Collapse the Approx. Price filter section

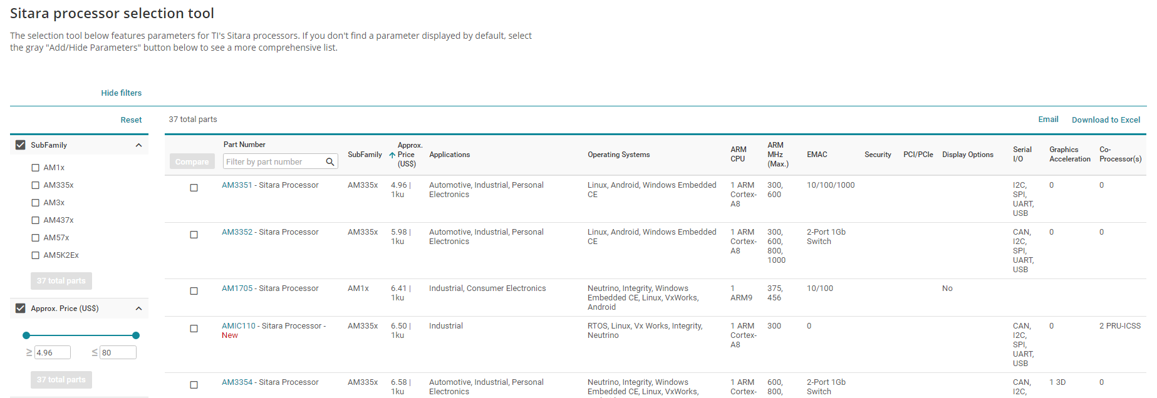click(138, 309)
